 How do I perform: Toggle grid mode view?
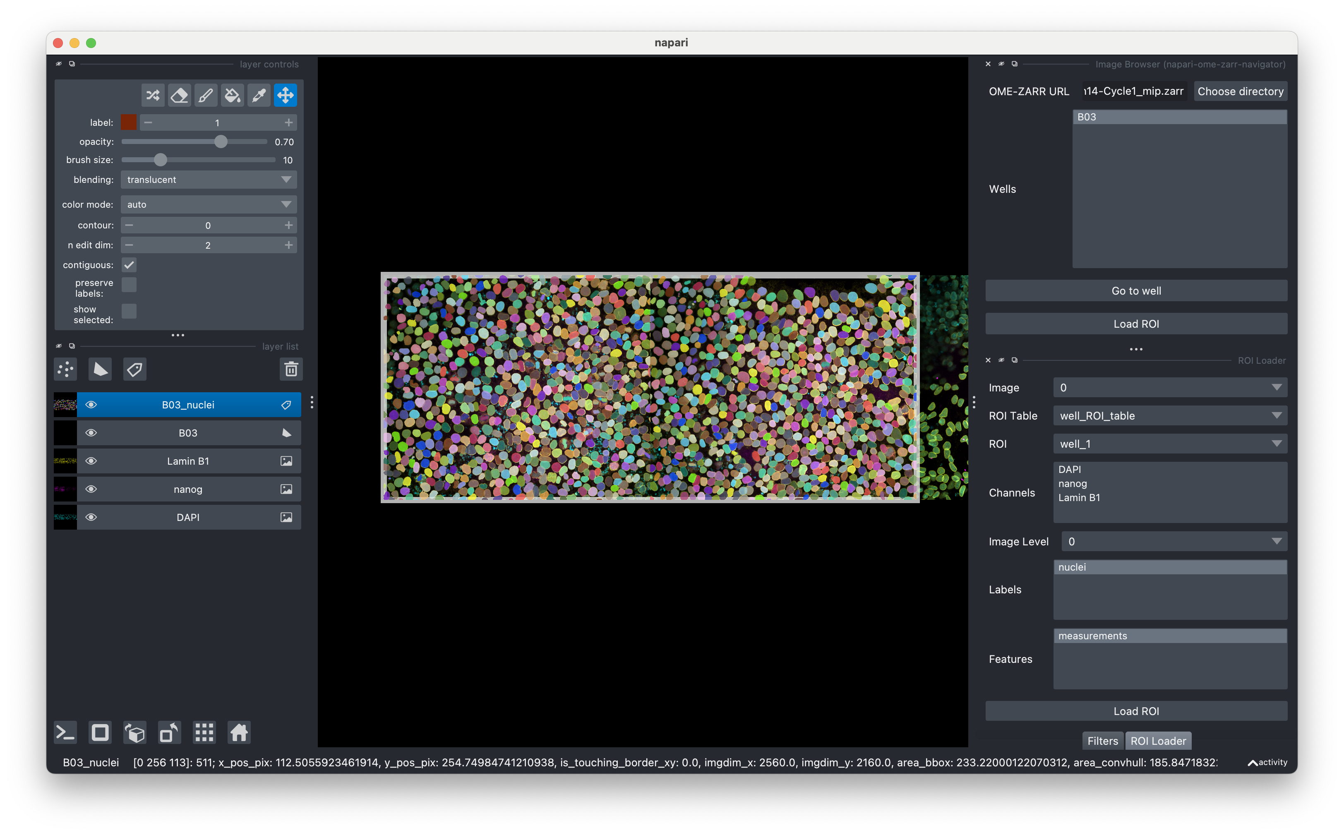(204, 733)
